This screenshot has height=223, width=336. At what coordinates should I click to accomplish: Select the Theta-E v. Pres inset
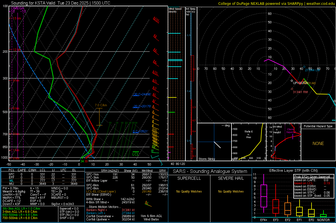coord(249,142)
